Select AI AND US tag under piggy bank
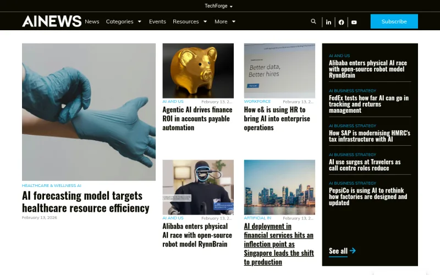 [x=173, y=102]
